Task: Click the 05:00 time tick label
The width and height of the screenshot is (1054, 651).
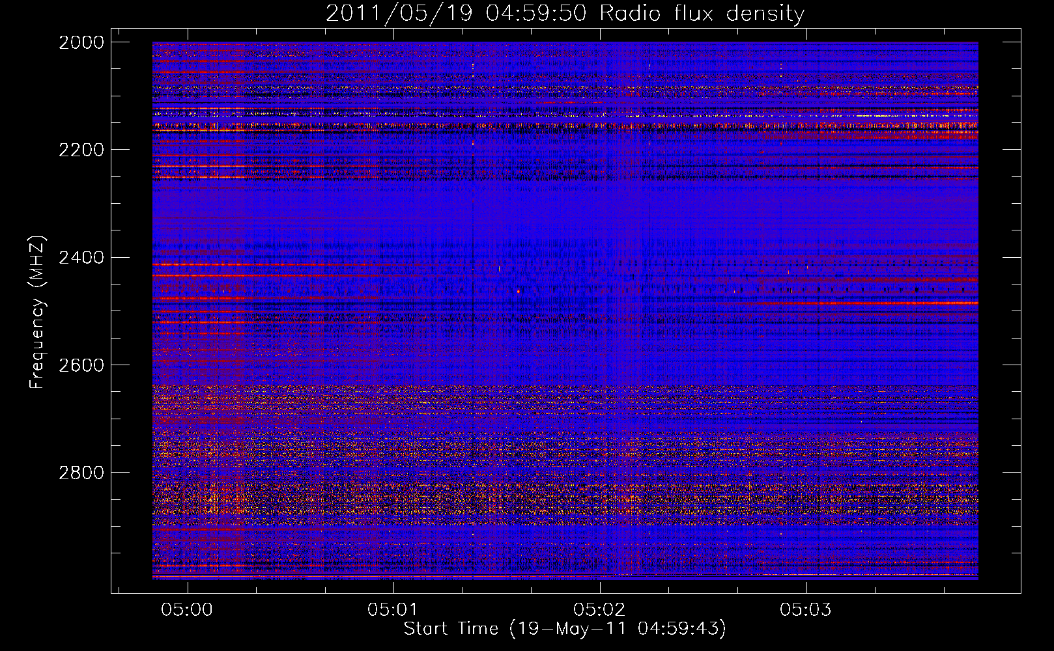Action: point(188,609)
